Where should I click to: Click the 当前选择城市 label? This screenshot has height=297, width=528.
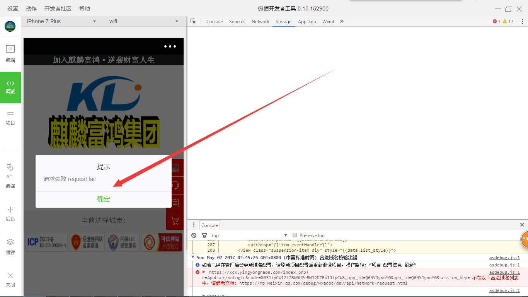pyautogui.click(x=104, y=220)
